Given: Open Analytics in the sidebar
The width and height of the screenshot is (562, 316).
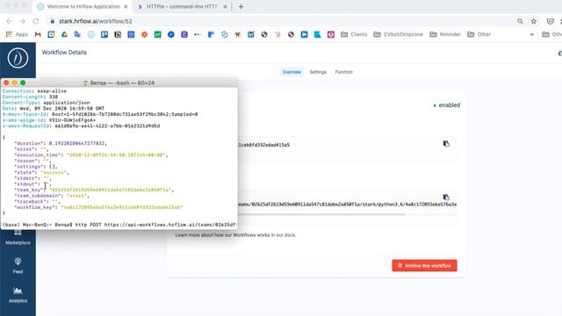Looking at the screenshot, I should click(18, 295).
